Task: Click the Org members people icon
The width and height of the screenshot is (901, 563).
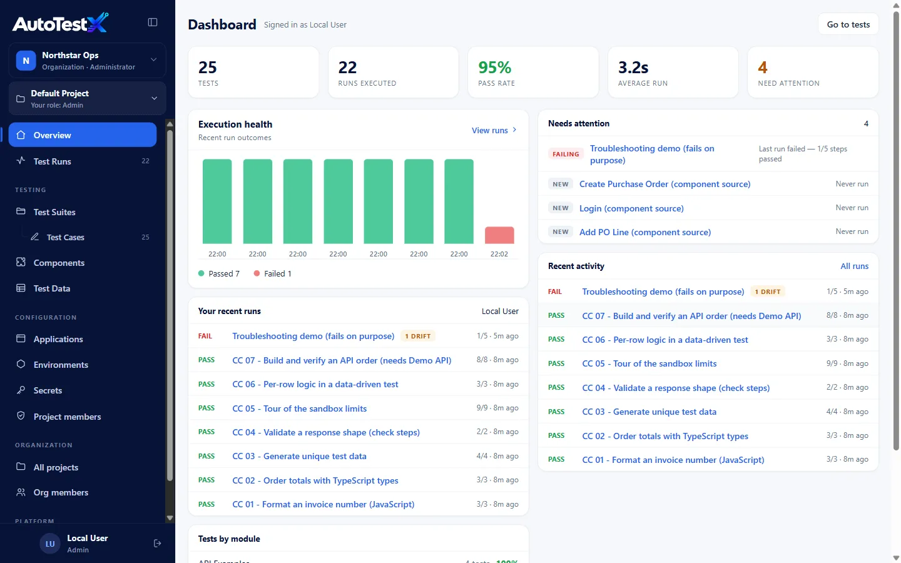Action: [21, 492]
